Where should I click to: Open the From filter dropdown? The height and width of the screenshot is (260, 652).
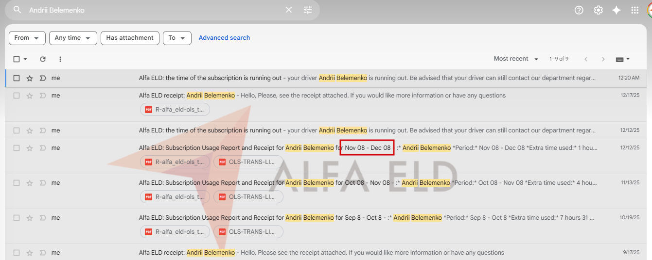tap(27, 38)
